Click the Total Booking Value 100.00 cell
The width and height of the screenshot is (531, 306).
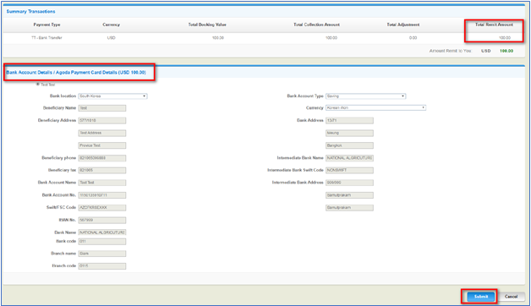click(x=218, y=38)
